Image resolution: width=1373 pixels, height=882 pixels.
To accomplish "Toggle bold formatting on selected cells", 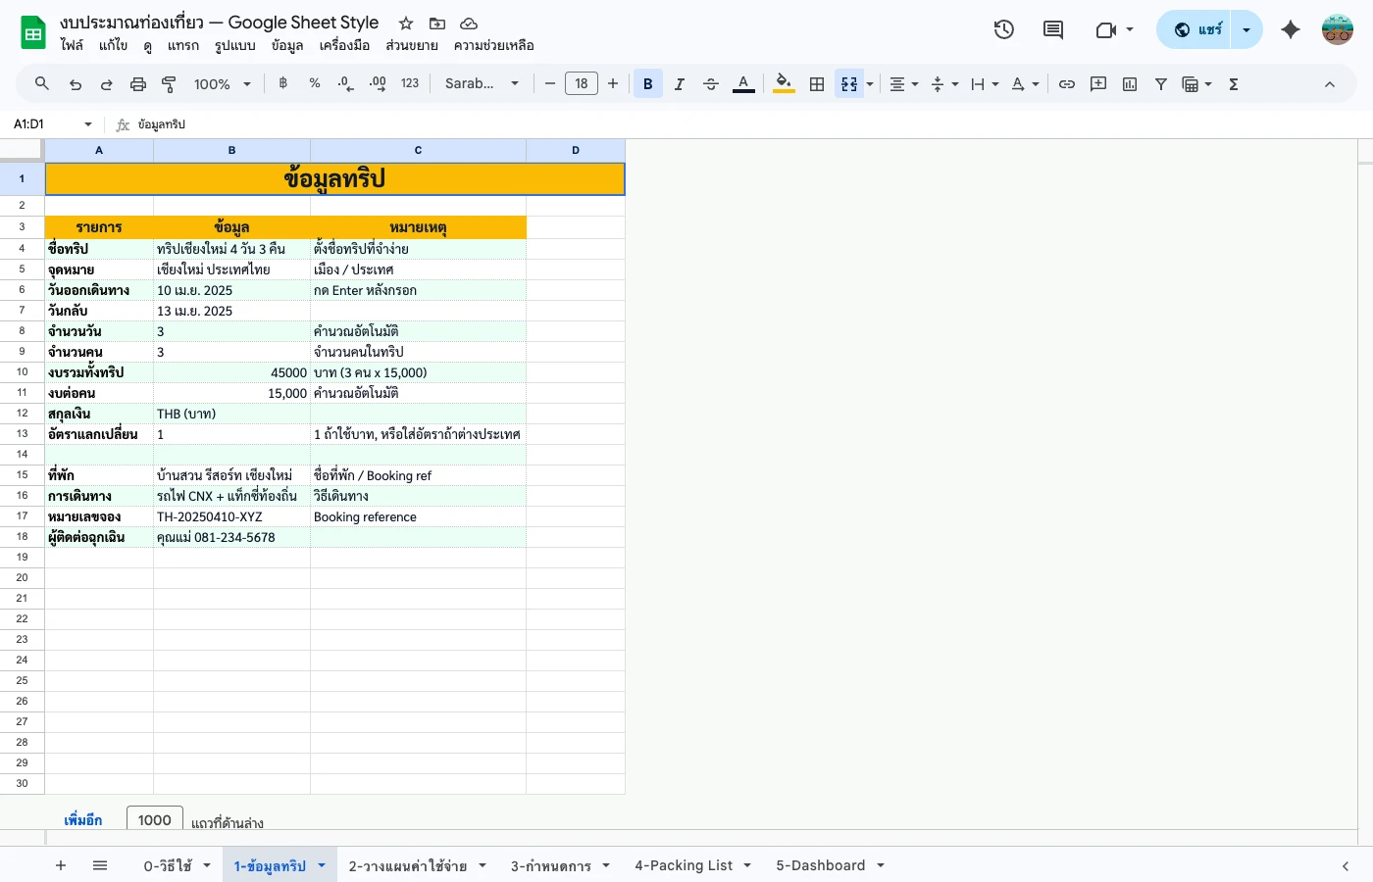I will (x=647, y=83).
